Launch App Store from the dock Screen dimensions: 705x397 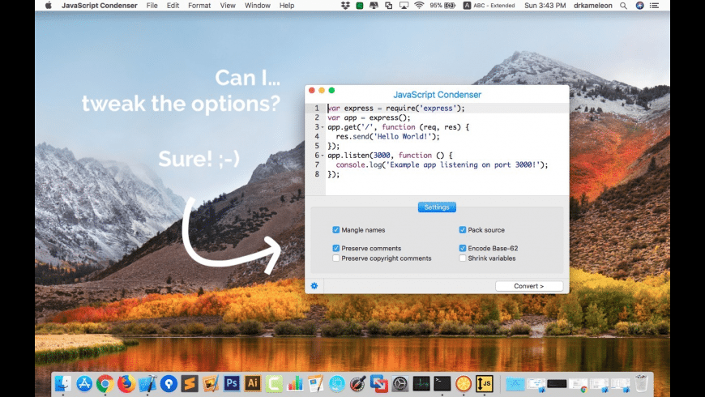(x=84, y=383)
